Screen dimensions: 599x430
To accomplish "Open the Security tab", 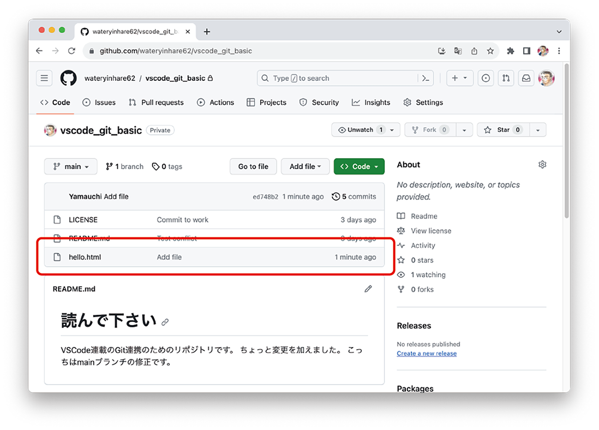I will pos(319,102).
